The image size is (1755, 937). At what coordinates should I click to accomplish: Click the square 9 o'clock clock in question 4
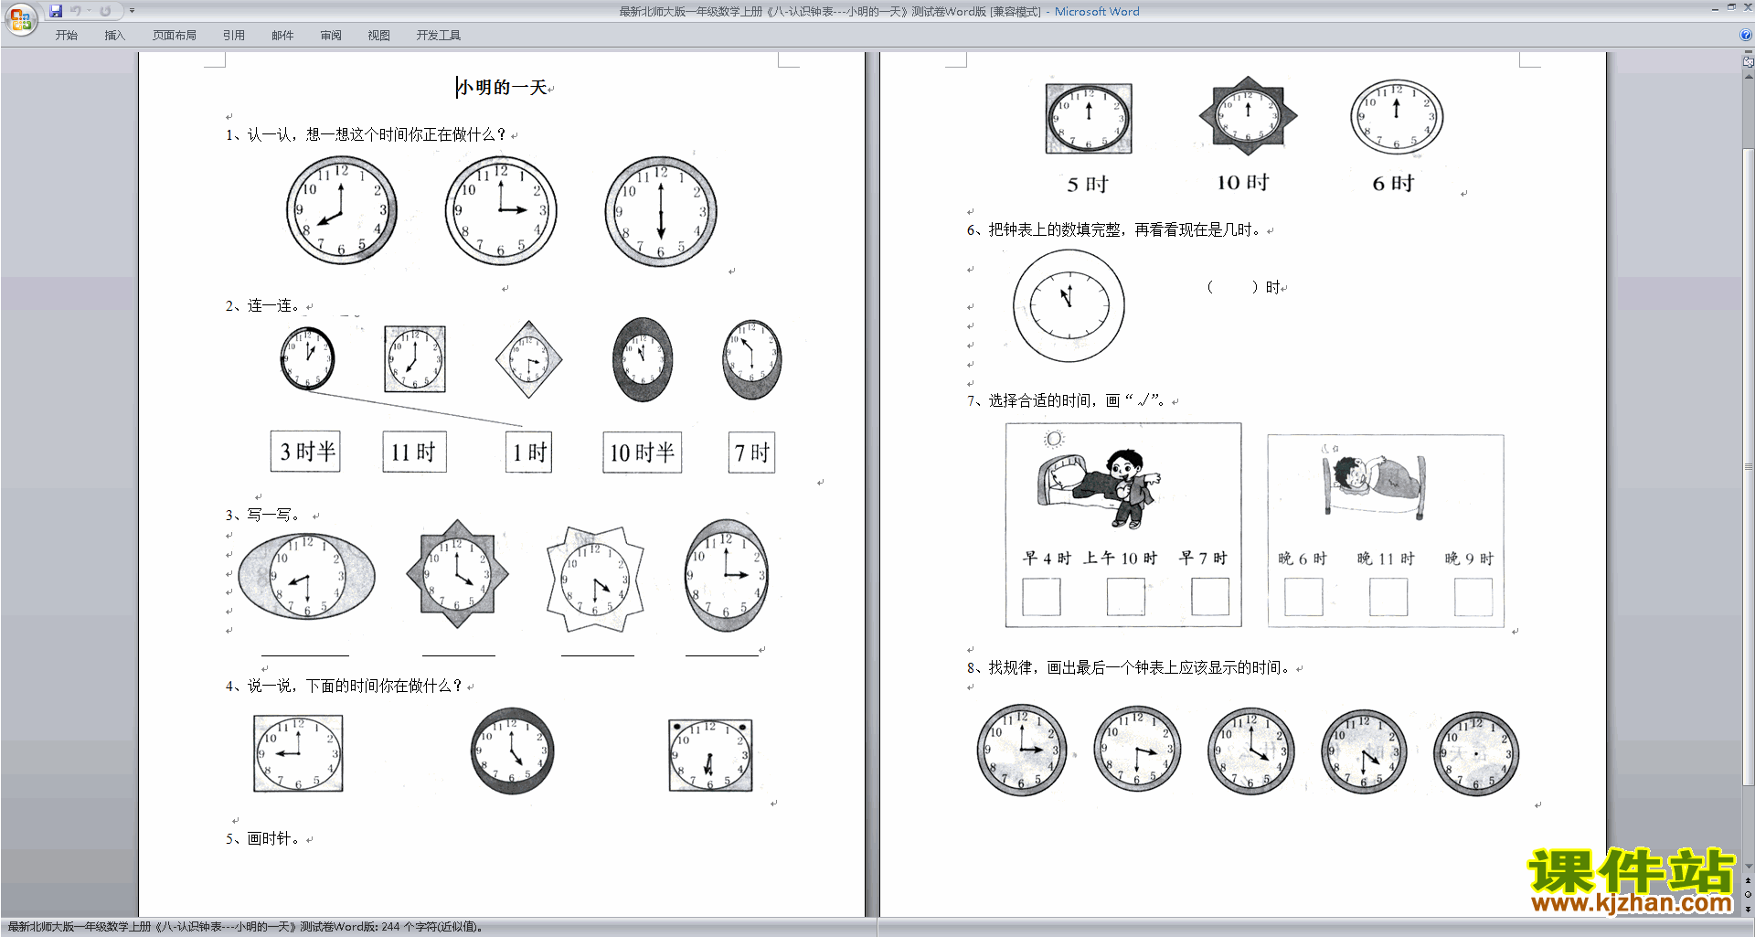pos(298,753)
